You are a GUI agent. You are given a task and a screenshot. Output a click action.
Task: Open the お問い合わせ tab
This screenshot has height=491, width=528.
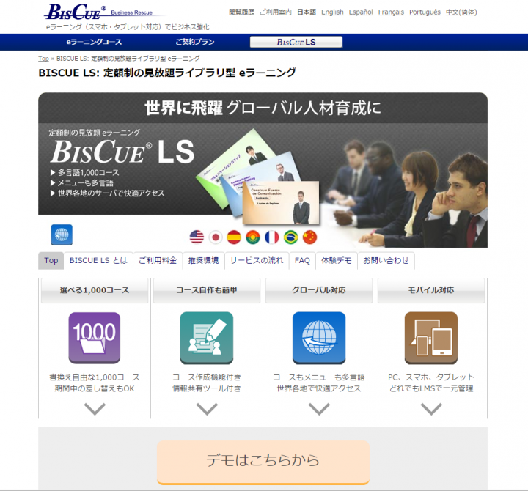click(x=386, y=260)
